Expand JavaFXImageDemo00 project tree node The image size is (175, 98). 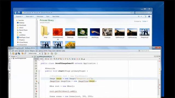pyautogui.click(x=11, y=58)
